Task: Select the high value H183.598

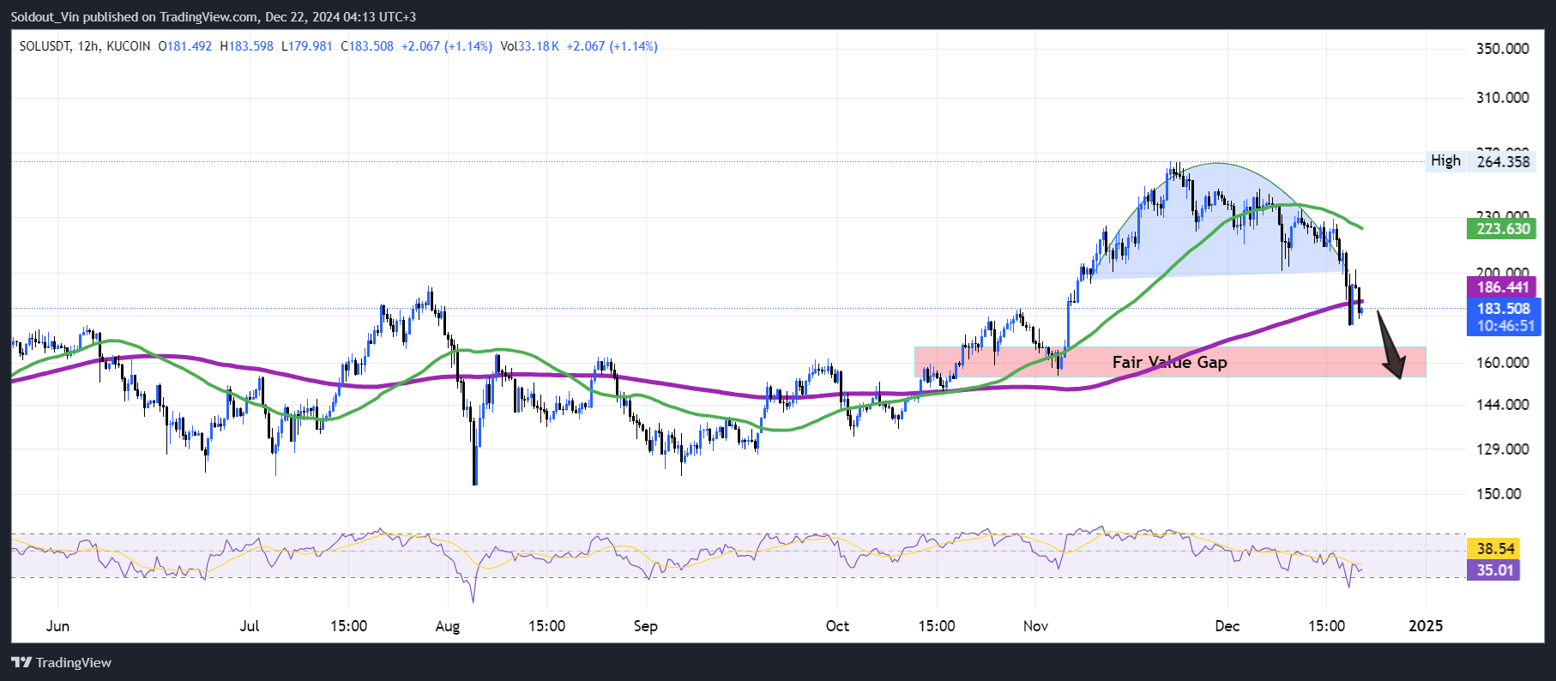Action: [247, 46]
